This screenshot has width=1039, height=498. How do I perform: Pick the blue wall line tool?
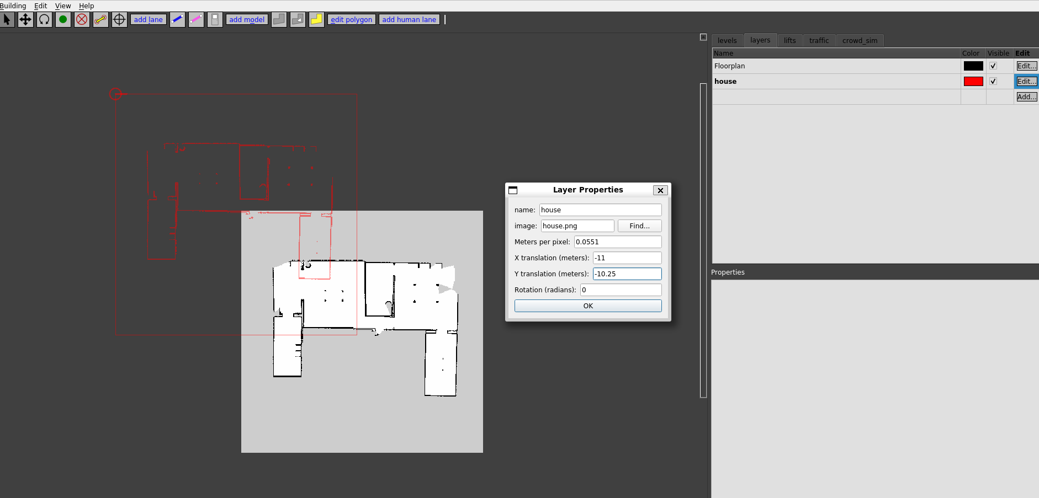(177, 20)
